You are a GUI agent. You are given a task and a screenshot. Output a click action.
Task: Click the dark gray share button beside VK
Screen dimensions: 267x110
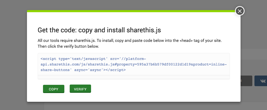click(x=246, y=81)
